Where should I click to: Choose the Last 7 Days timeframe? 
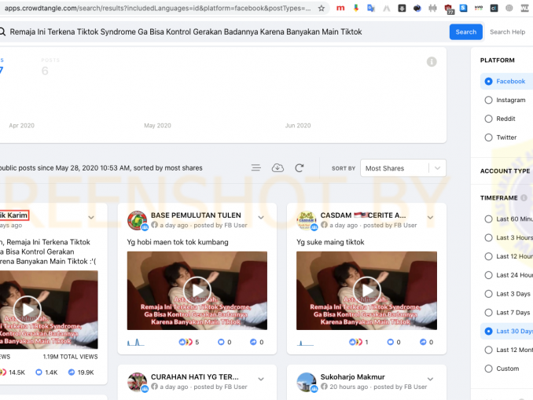tap(506, 312)
